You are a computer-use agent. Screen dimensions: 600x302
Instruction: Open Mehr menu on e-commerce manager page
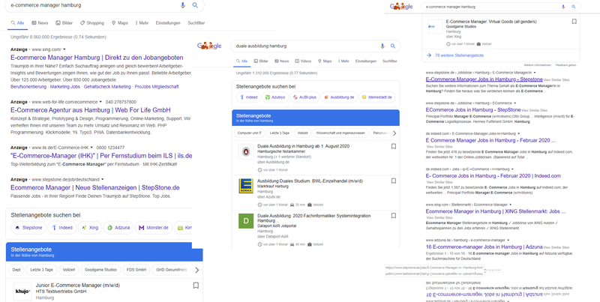click(142, 23)
